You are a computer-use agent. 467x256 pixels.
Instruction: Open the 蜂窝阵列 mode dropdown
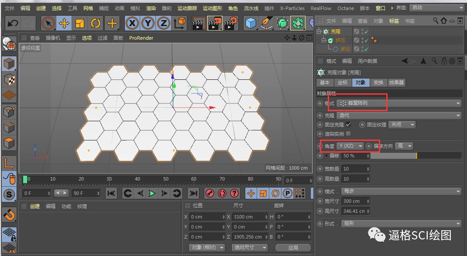point(399,103)
